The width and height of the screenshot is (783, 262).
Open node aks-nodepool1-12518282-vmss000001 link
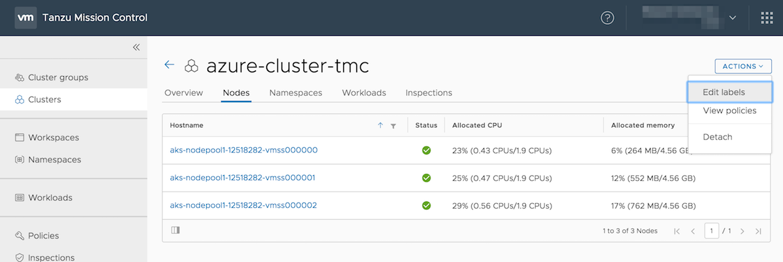[x=243, y=177]
